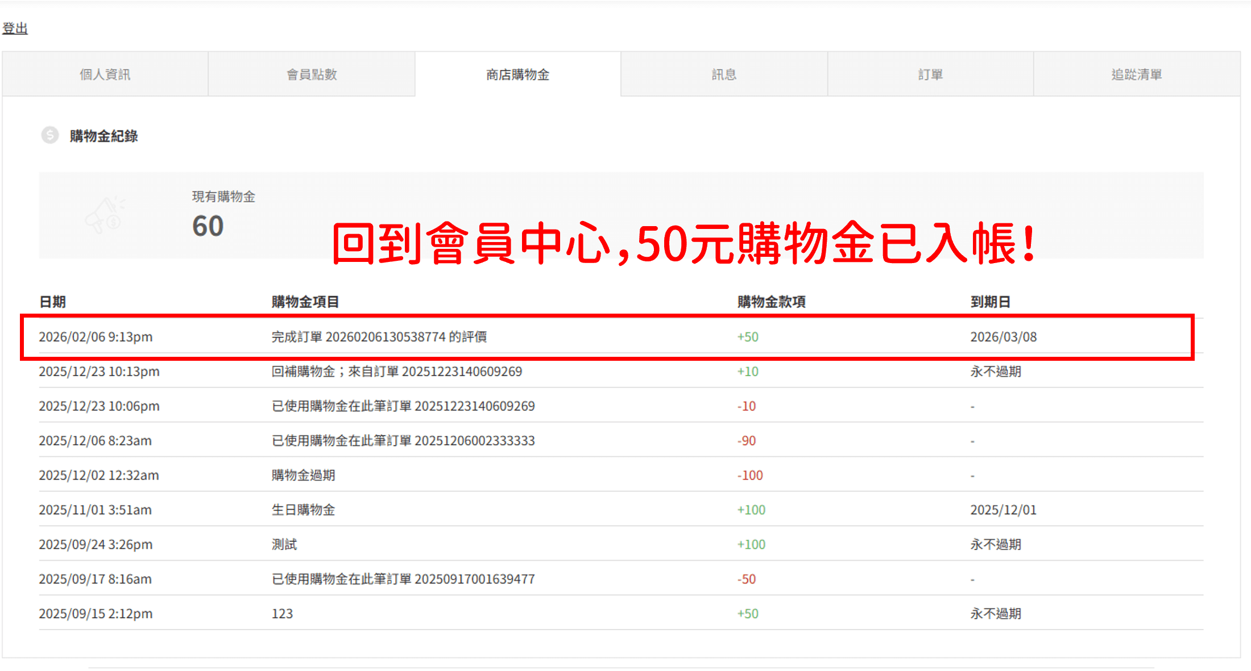Click the megaphone icon in balance panel
This screenshot has height=671, width=1251.
pyautogui.click(x=105, y=215)
